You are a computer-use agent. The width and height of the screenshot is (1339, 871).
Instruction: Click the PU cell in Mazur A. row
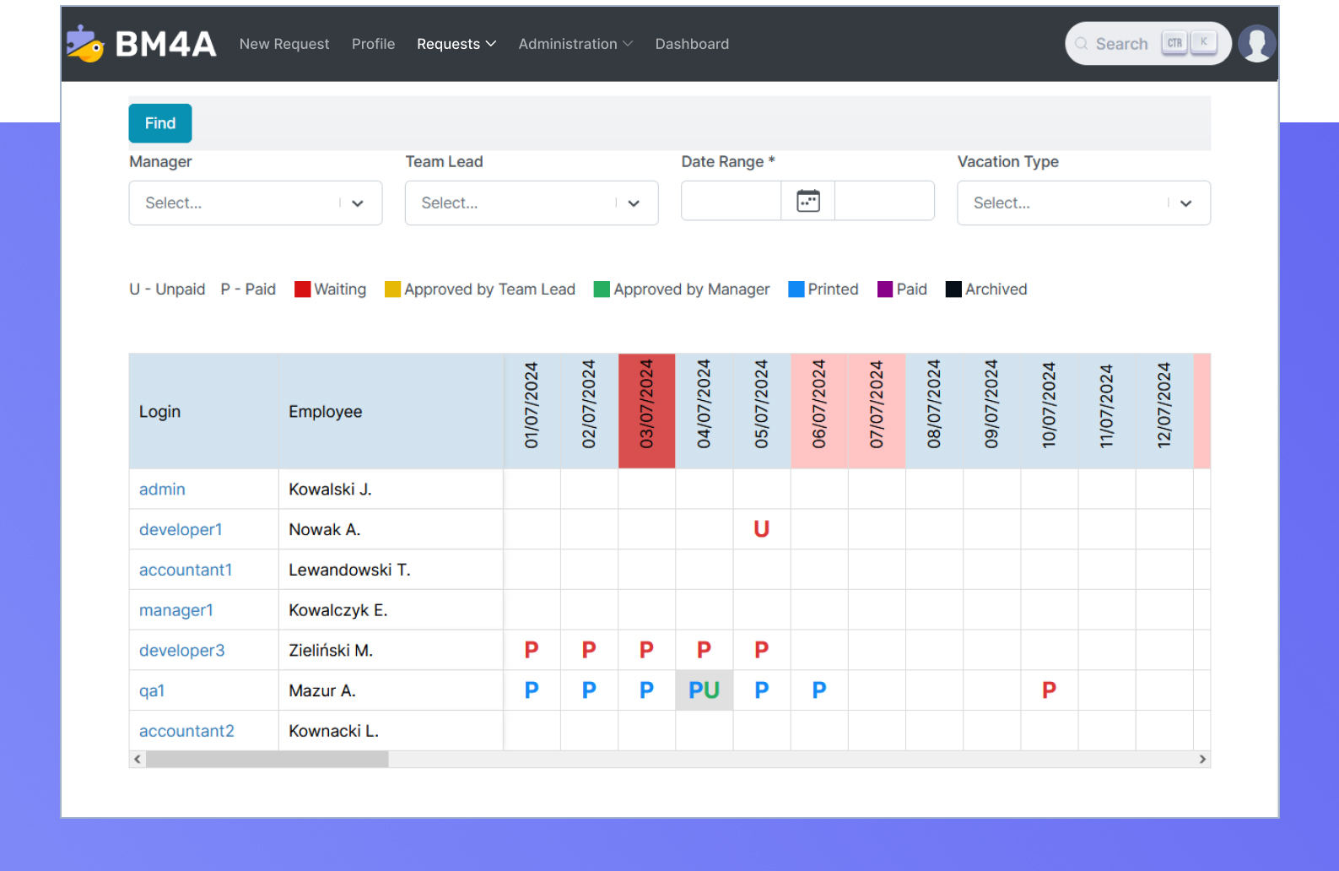[704, 690]
